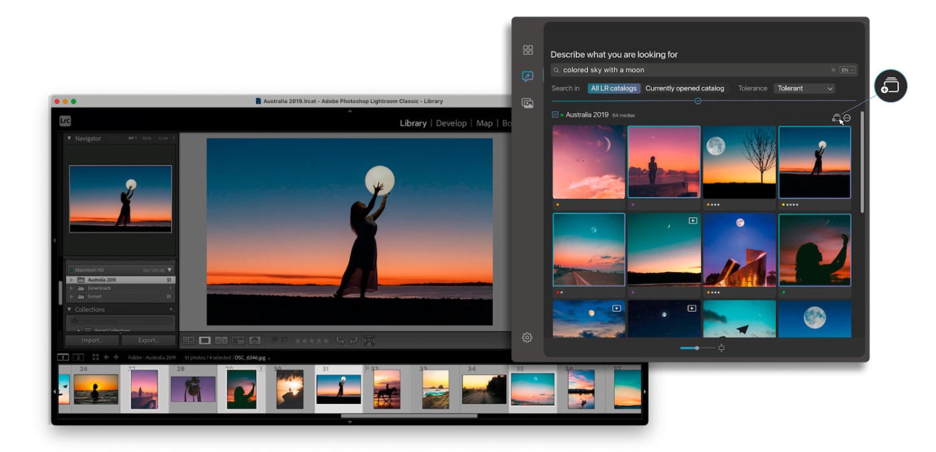Hide the filmstrip with the bottom edge arrow
This screenshot has width=936, height=452.
pos(350,422)
